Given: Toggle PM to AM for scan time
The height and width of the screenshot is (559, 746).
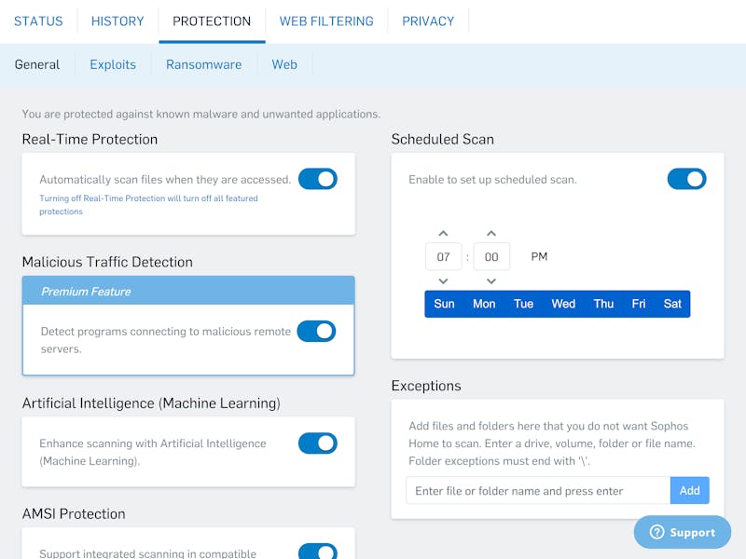Looking at the screenshot, I should point(539,257).
